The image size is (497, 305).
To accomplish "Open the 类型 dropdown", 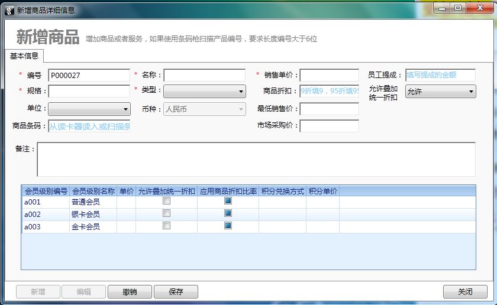I will click(x=204, y=92).
